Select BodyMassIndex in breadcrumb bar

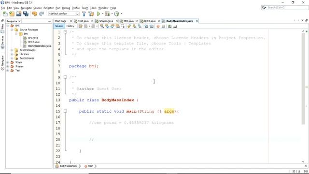67,166
